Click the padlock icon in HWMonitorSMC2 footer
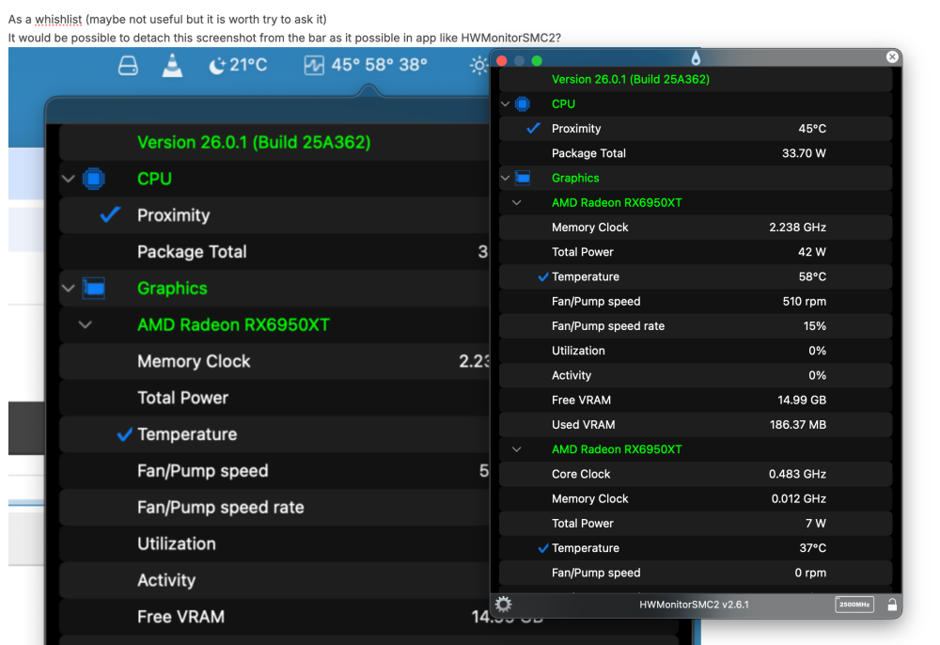The width and height of the screenshot is (940, 645). point(892,605)
